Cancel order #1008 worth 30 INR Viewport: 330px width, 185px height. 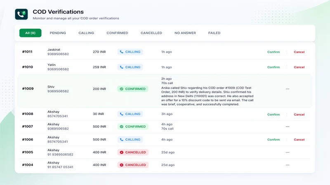point(299,115)
